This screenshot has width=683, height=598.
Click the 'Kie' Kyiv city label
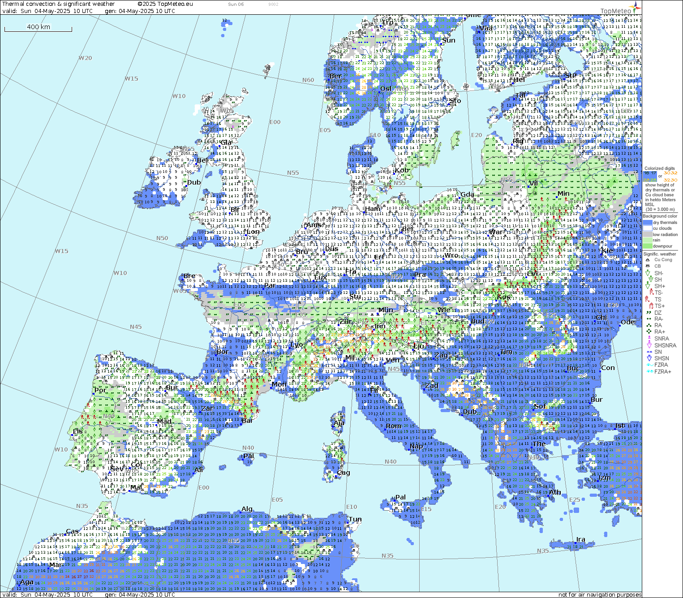point(607,250)
